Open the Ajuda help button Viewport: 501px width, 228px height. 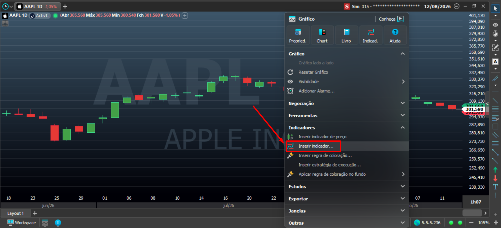[395, 35]
